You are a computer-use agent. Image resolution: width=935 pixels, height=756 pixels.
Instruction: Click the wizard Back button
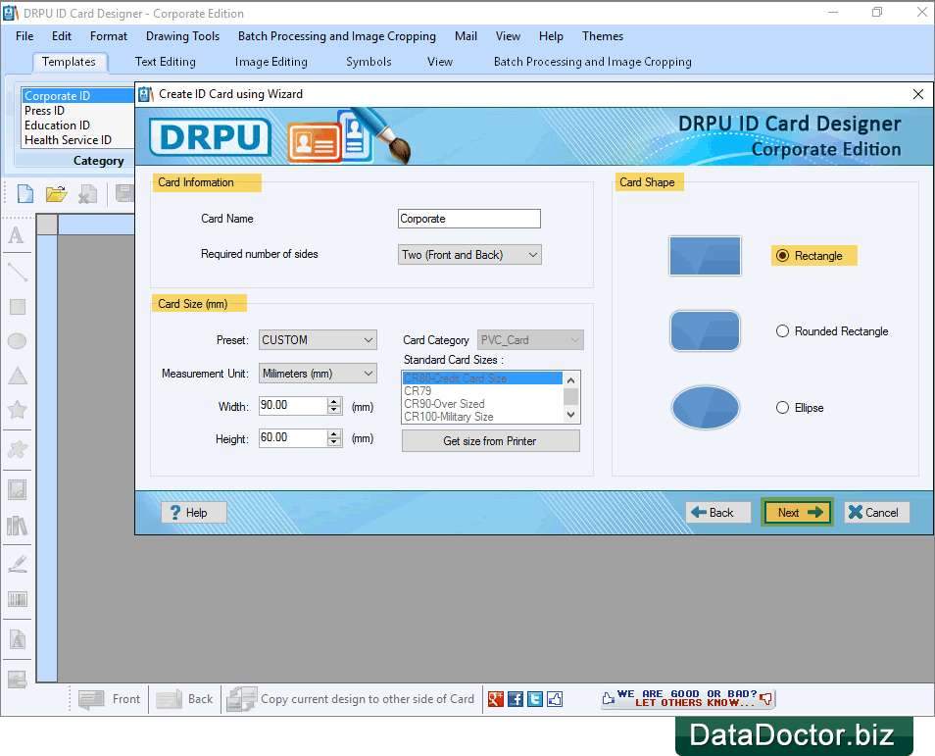point(718,513)
